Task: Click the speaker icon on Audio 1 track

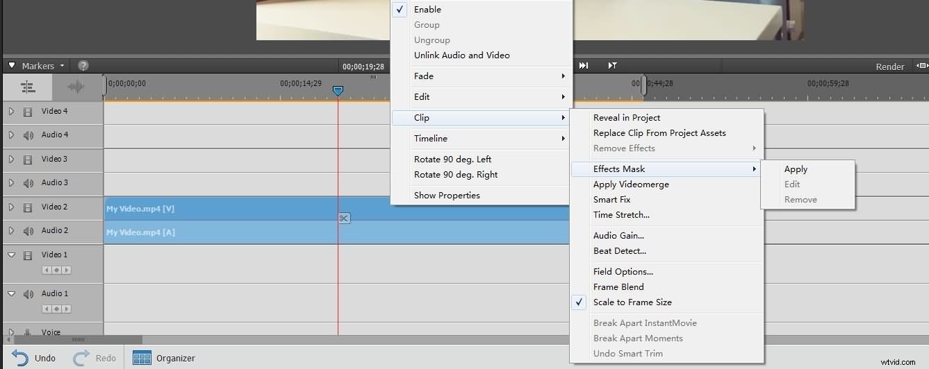Action: pyautogui.click(x=28, y=294)
